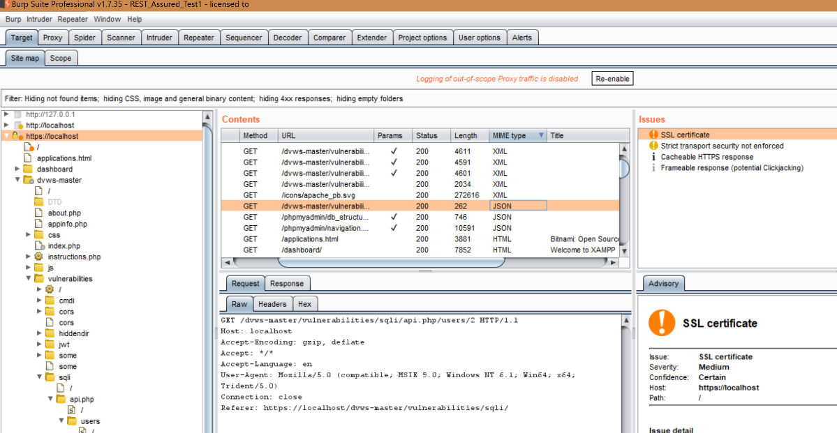This screenshot has height=433, width=837.
Task: Switch to the Proxy tab
Action: pos(53,38)
